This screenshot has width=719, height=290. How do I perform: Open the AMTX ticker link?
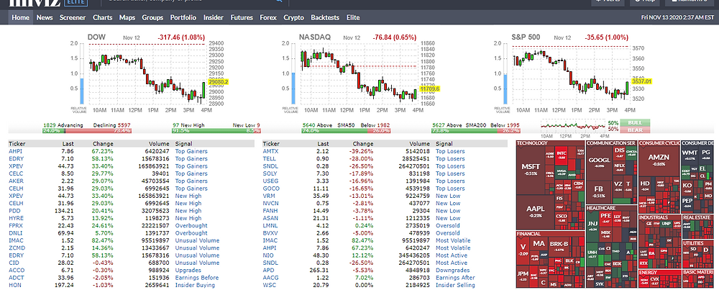pos(270,151)
